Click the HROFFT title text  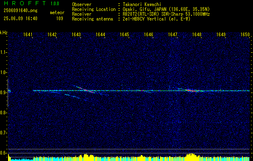click(x=25, y=3)
